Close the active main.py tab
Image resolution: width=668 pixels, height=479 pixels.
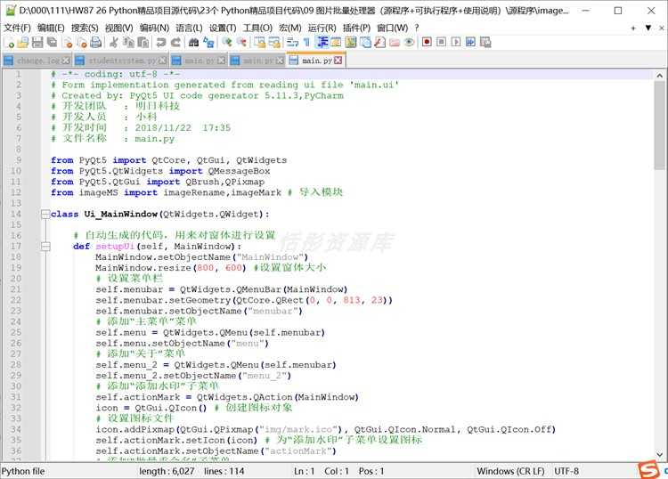[x=338, y=61]
